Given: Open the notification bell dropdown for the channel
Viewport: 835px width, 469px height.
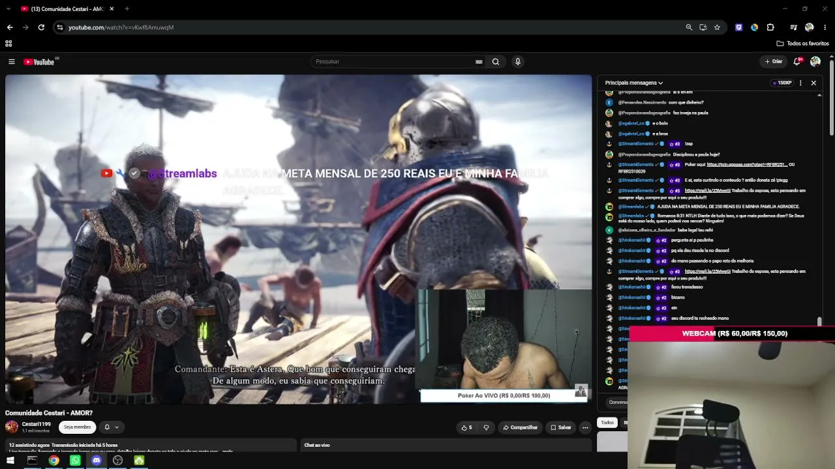Looking at the screenshot, I should point(112,427).
